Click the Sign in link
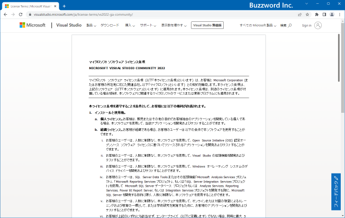 [307, 25]
